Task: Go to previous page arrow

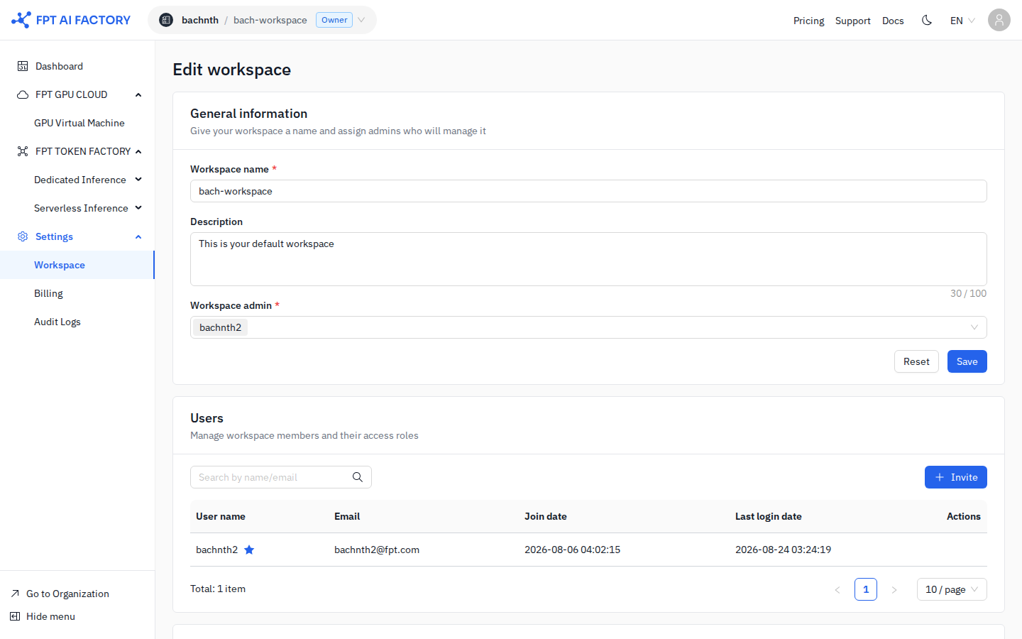Action: (x=837, y=589)
